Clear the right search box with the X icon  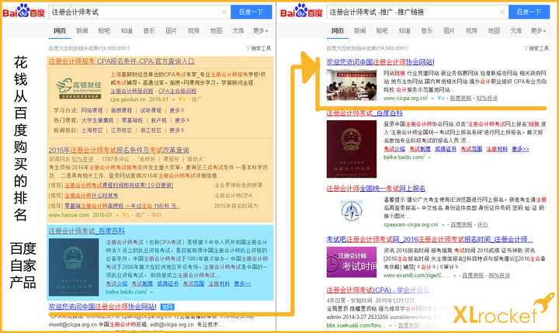(x=502, y=12)
